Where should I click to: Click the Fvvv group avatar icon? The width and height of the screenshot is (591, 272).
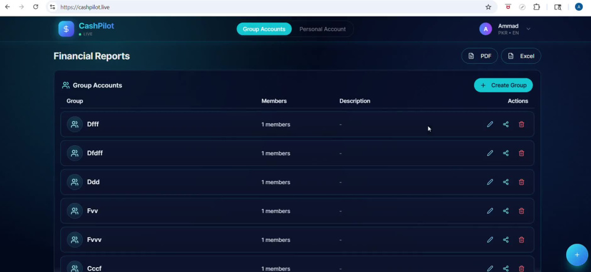[x=74, y=240]
